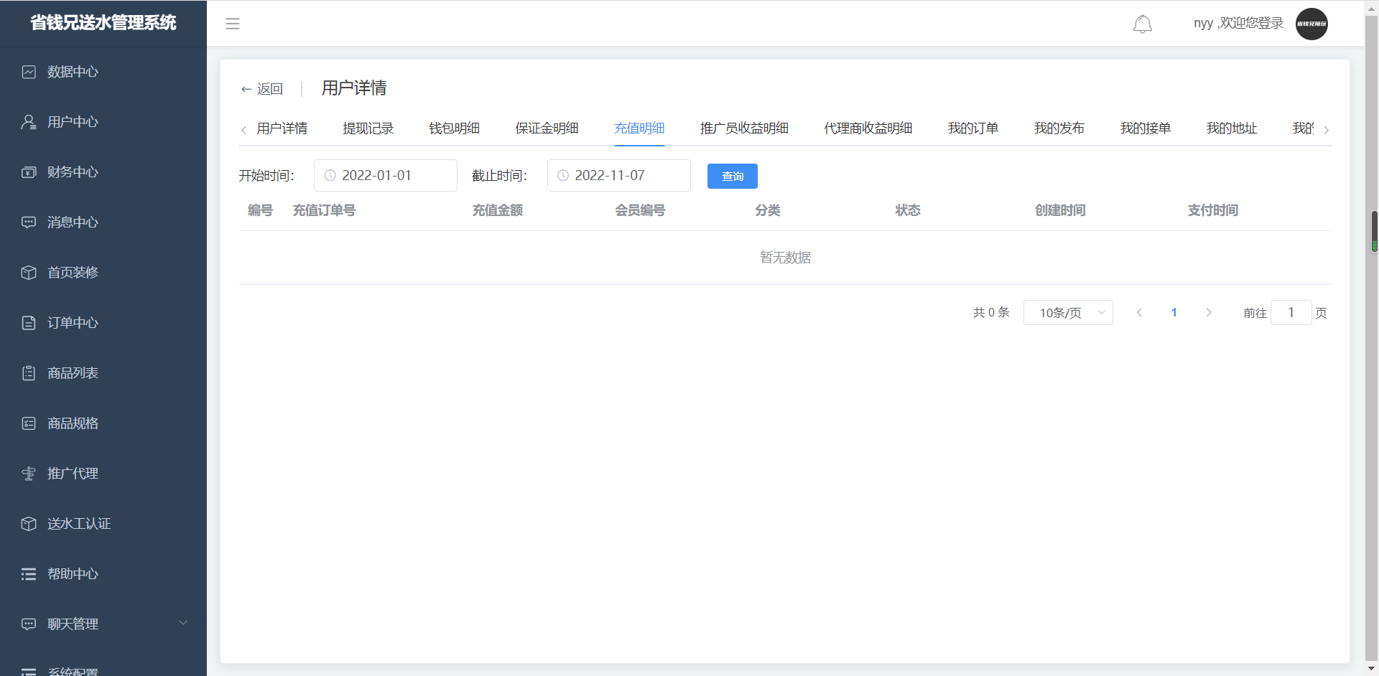The width and height of the screenshot is (1379, 676).
Task: Go back via the 返回 link
Action: [262, 89]
